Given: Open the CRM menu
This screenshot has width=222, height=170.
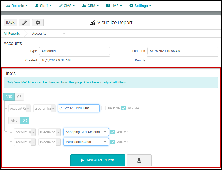Looking at the screenshot, I should 91,6.
